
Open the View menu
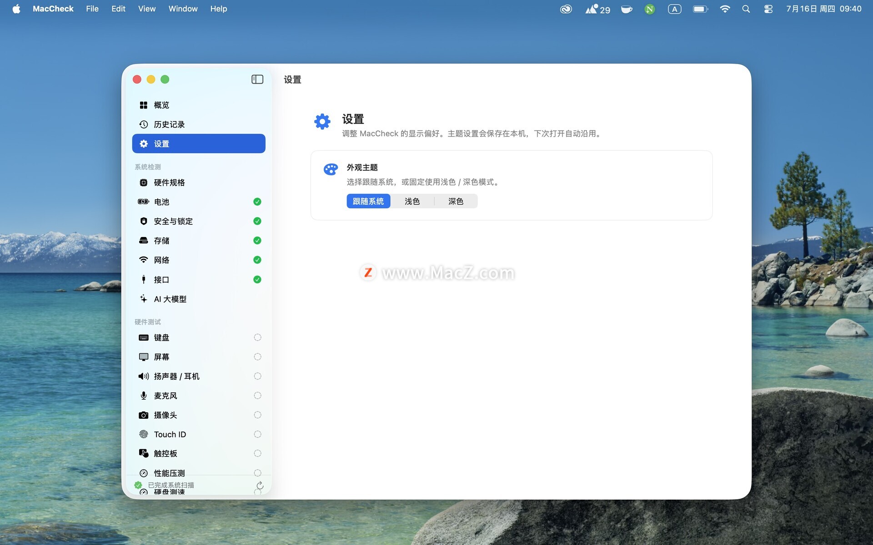click(x=147, y=9)
